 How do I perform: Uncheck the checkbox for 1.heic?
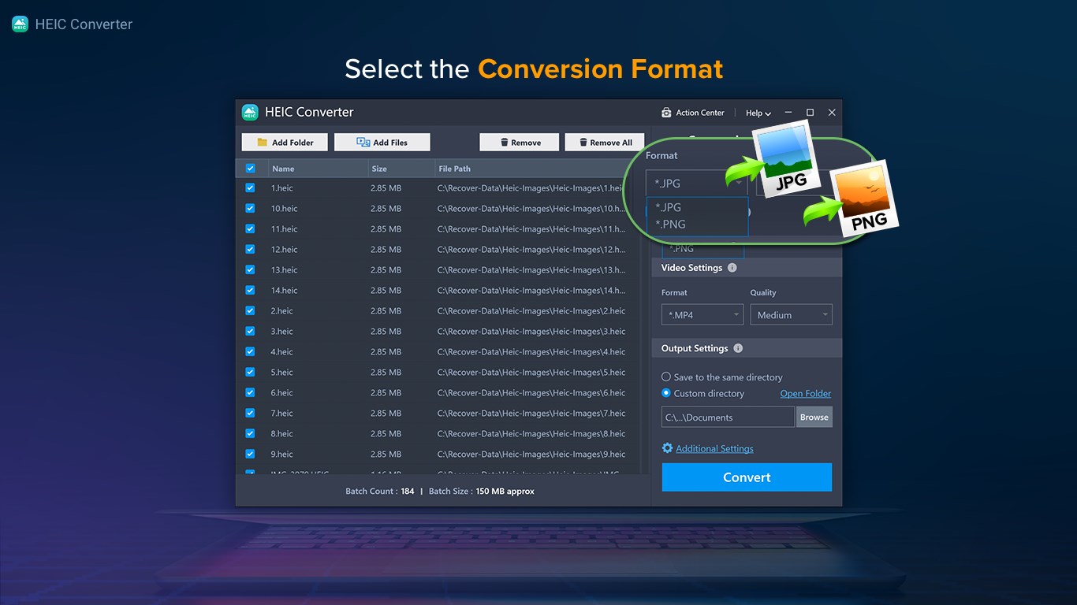250,187
